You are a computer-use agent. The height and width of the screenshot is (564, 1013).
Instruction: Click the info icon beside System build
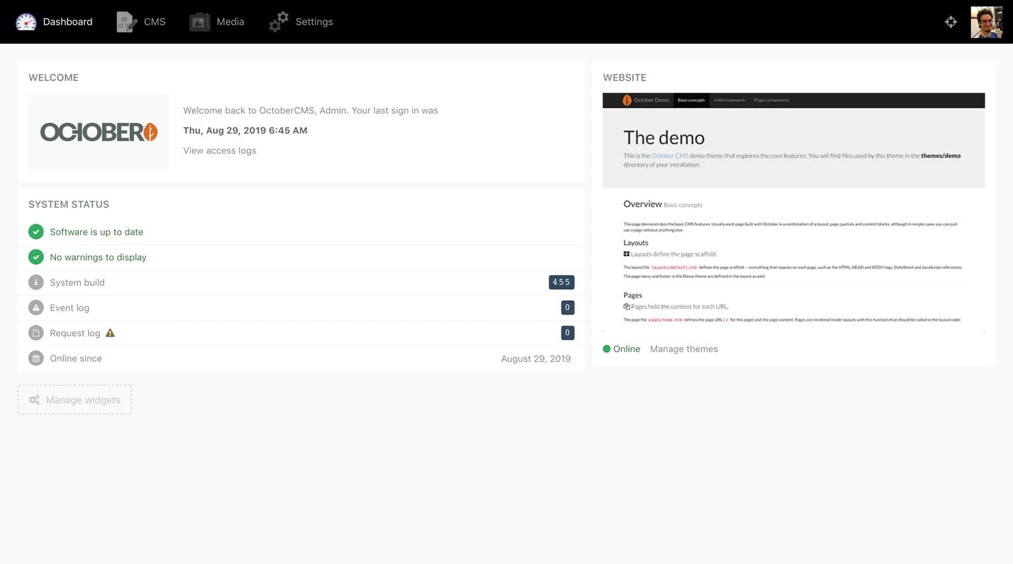(36, 282)
